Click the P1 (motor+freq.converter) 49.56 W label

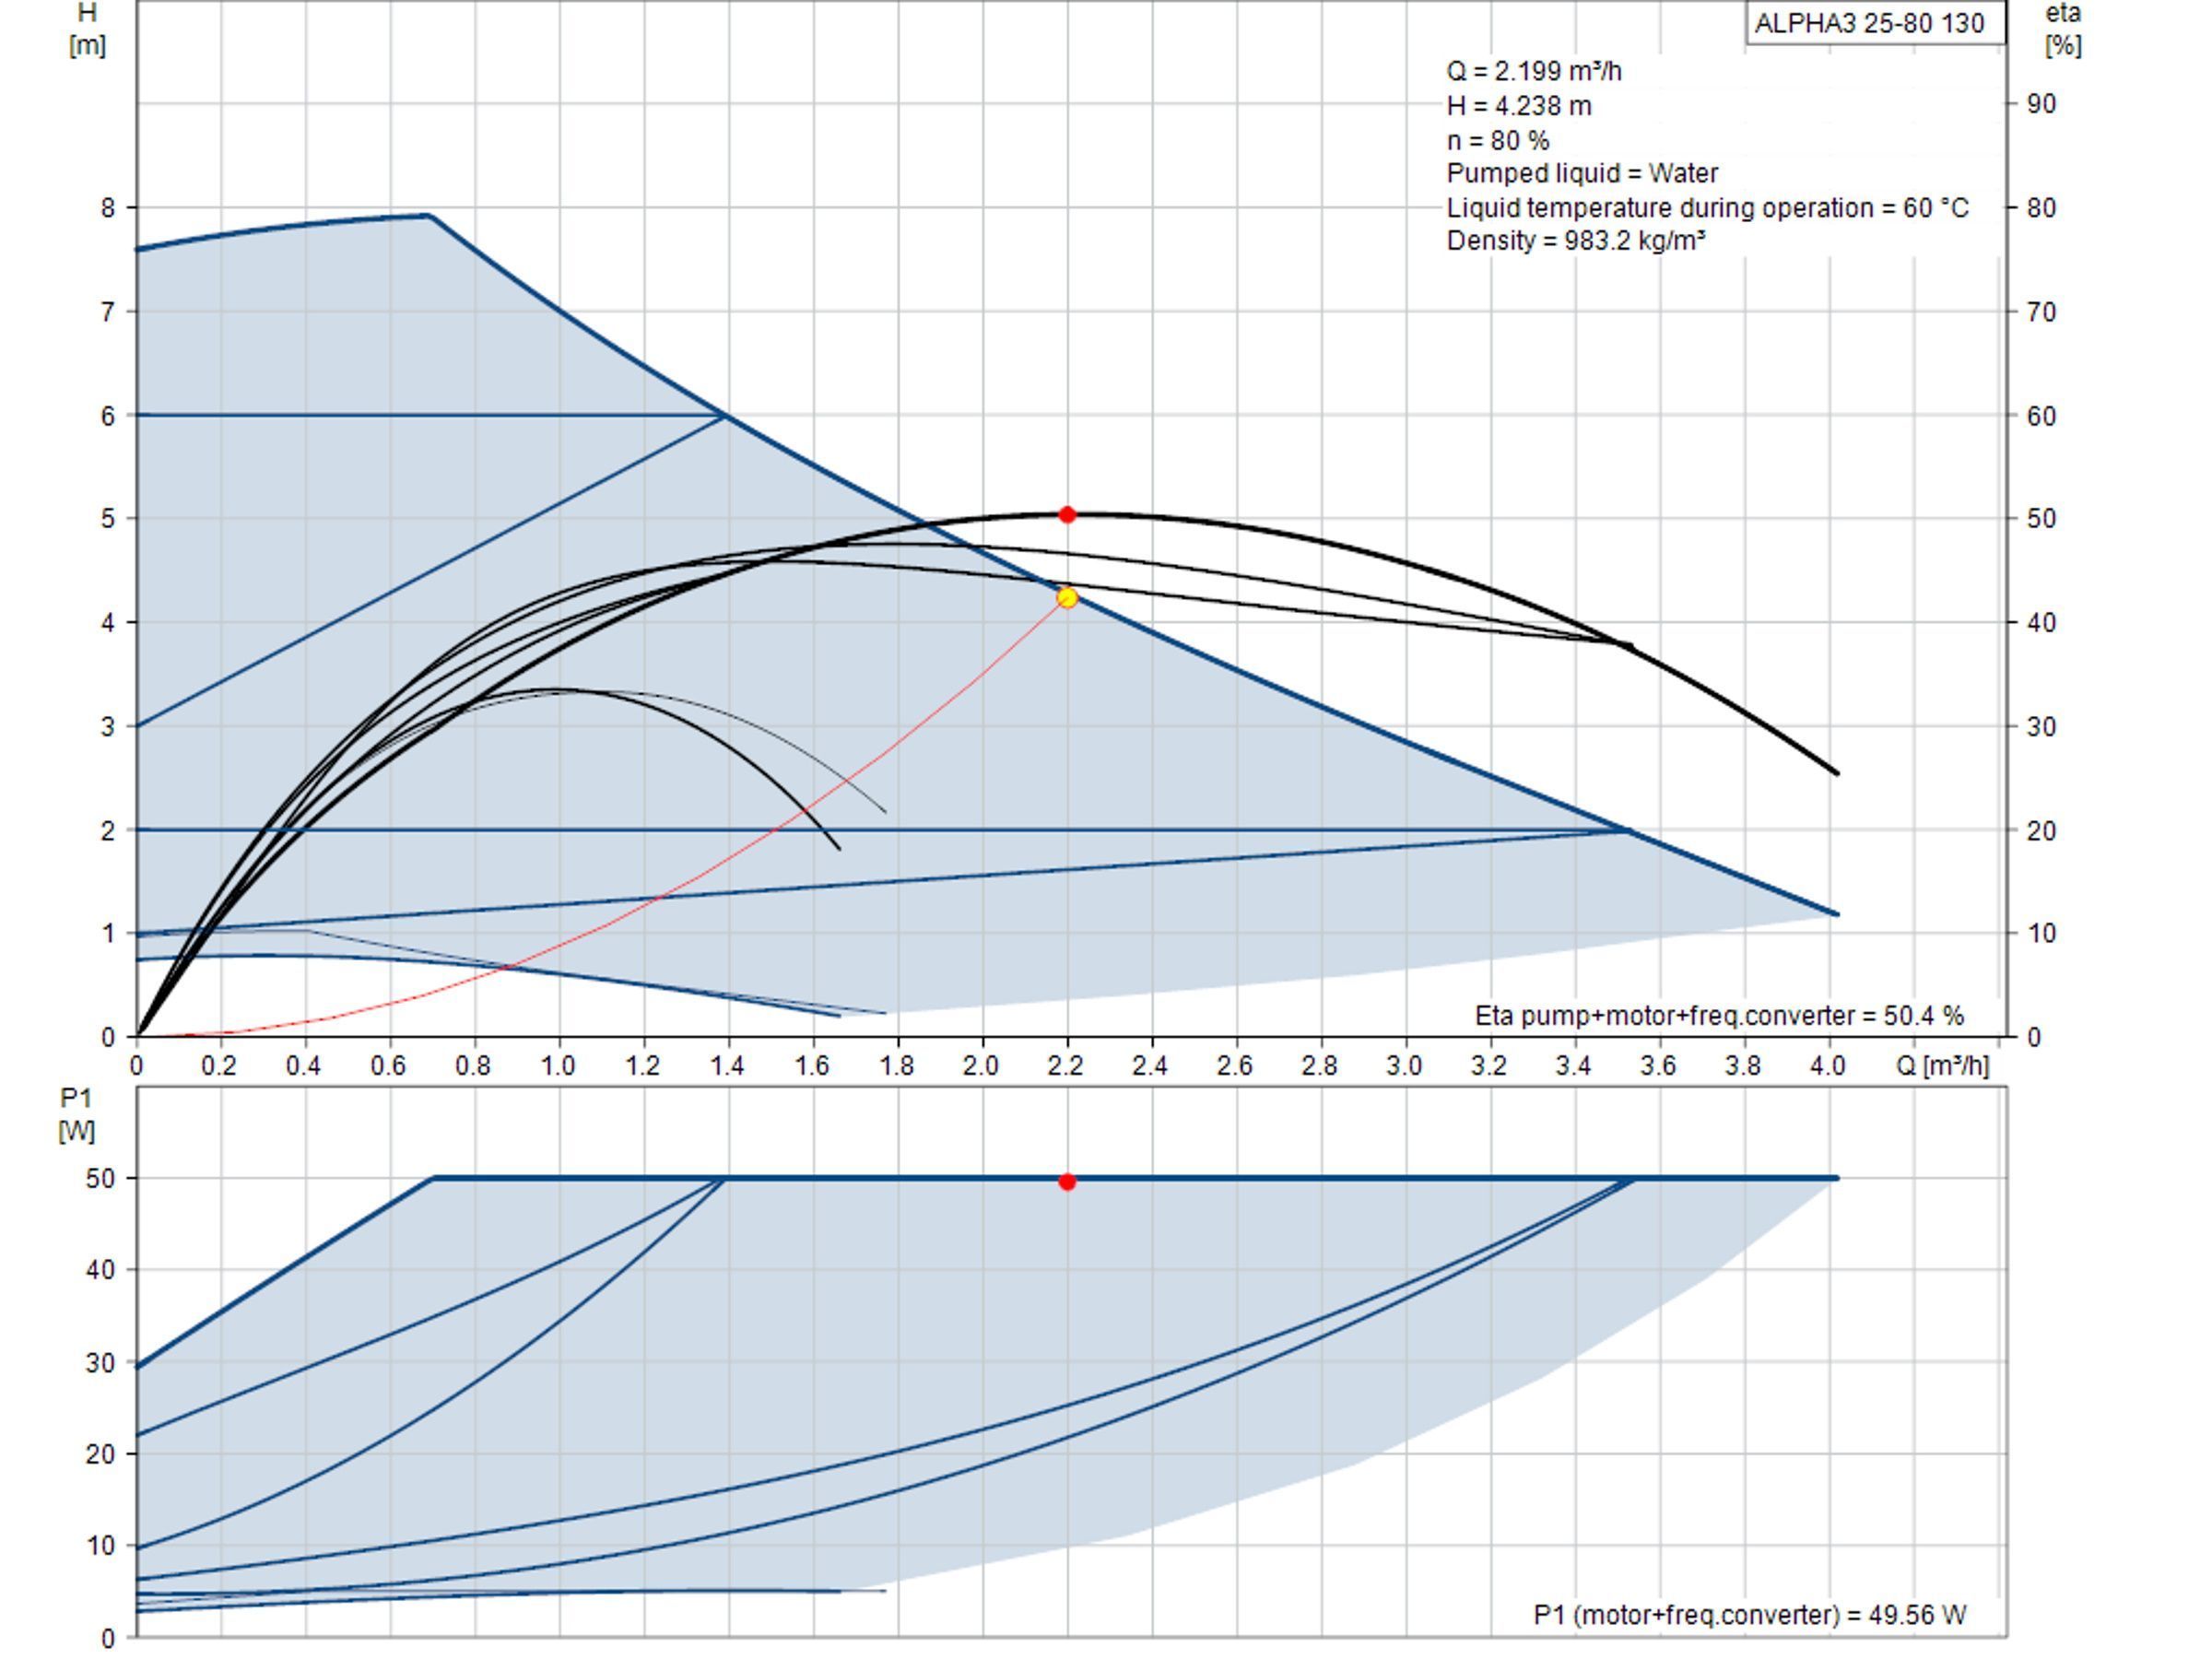pyautogui.click(x=1750, y=1615)
